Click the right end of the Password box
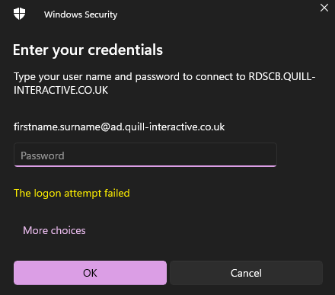335x295 pixels. (x=269, y=155)
